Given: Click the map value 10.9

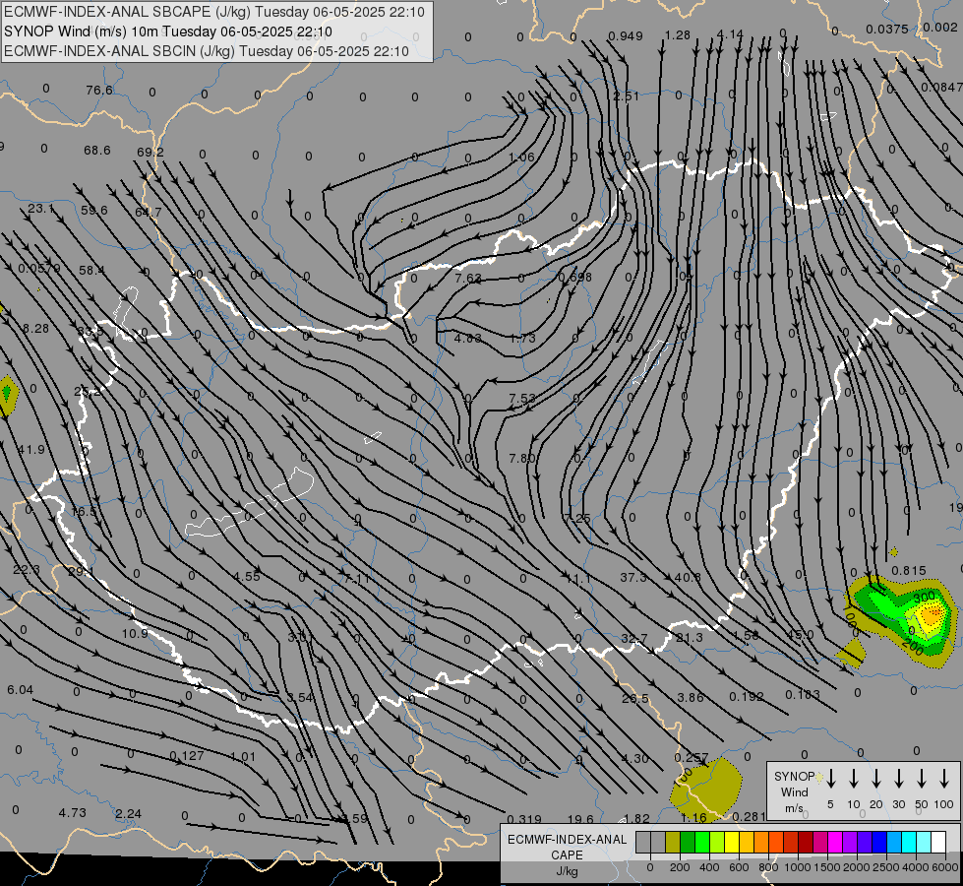Looking at the screenshot, I should [135, 633].
